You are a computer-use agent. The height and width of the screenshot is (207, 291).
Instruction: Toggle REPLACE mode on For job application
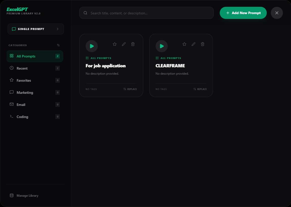130,89
